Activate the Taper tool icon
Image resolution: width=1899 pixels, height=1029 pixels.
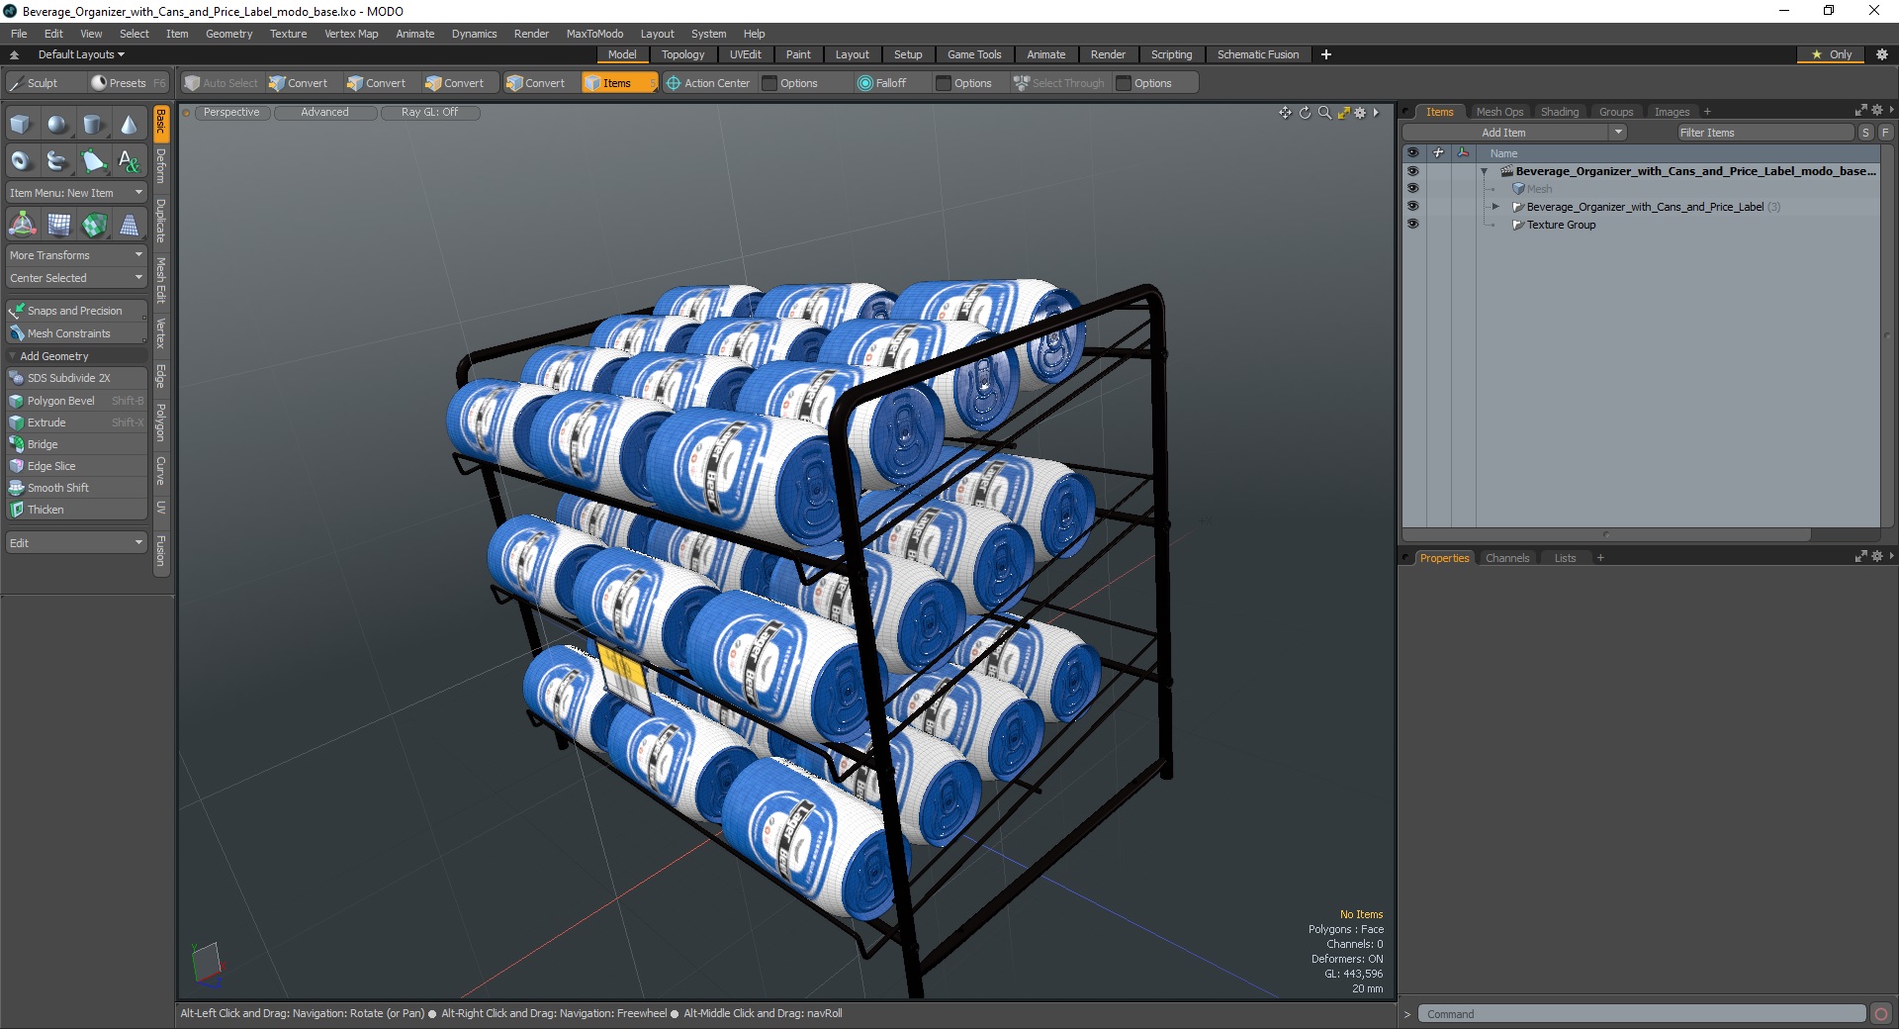pyautogui.click(x=129, y=225)
